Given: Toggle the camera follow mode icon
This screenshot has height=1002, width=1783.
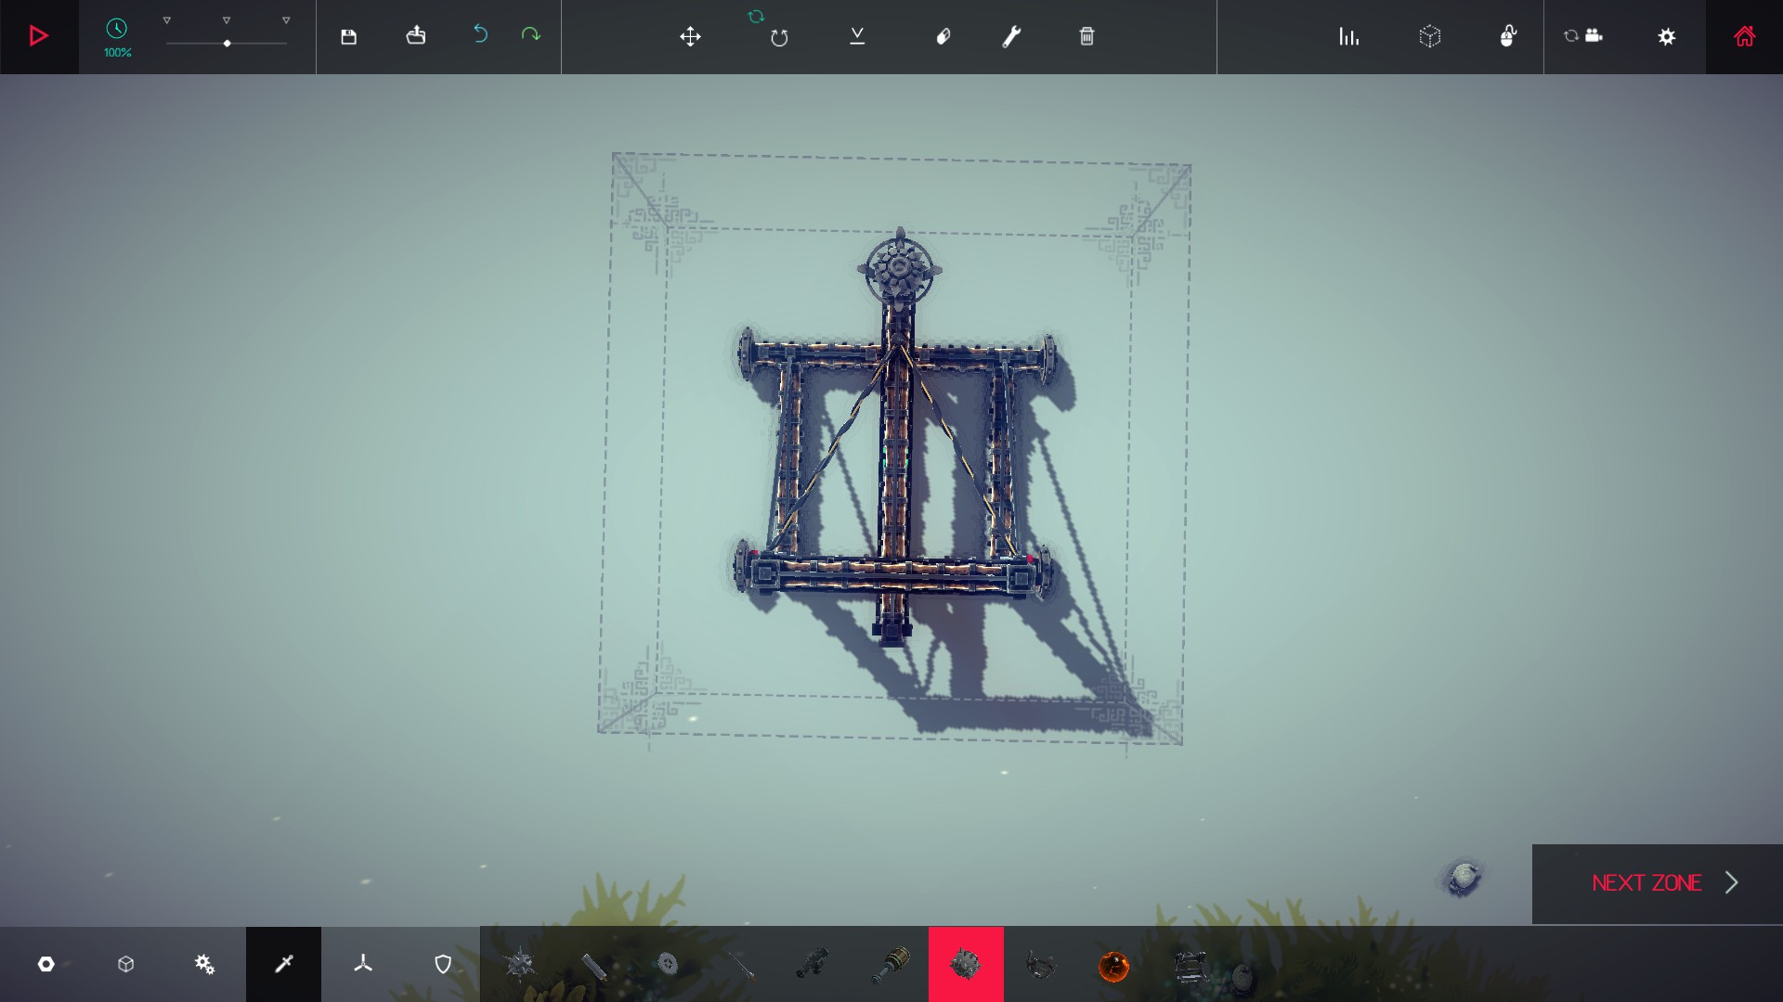Looking at the screenshot, I should tap(1583, 36).
